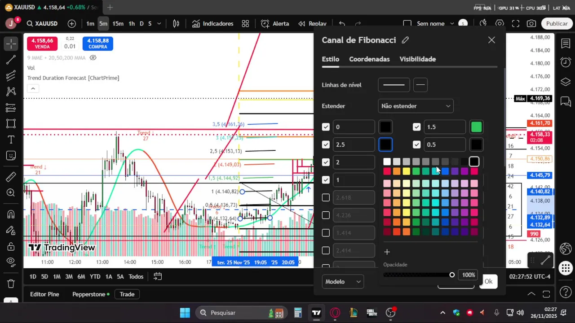Screen dimensions: 575x323
Task: Open the indicator templates grid icon
Action: pyautogui.click(x=245, y=23)
